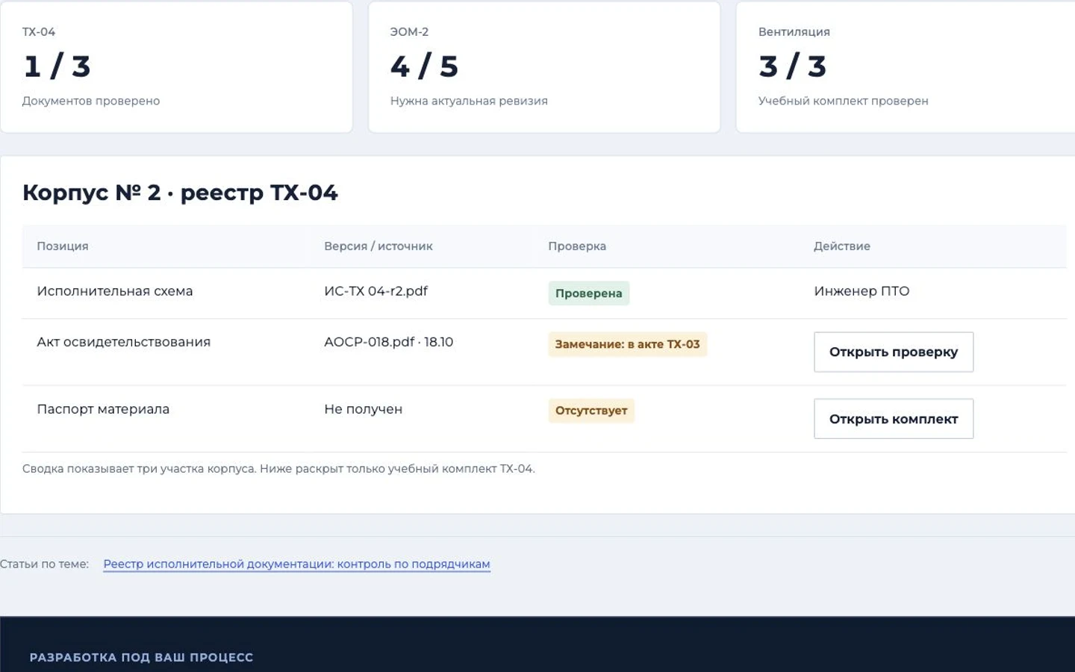Select the ЭОМ-2 summary card

coord(544,66)
